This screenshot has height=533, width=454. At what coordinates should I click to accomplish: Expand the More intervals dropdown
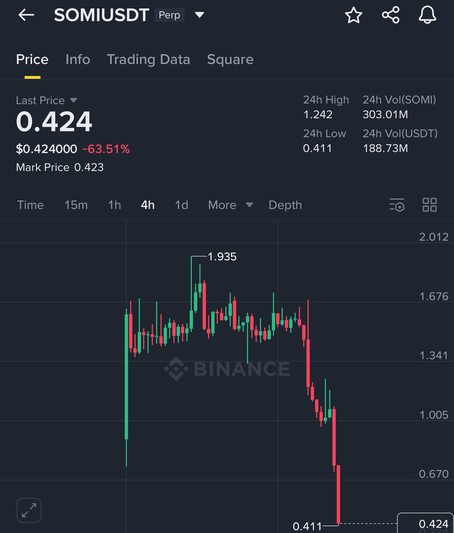pyautogui.click(x=231, y=205)
